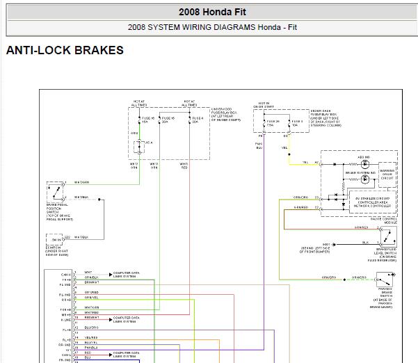Click the "GAUGE CONTROL MODULE" label
Image resolution: width=418 pixels, height=363 pixels.
point(384,220)
